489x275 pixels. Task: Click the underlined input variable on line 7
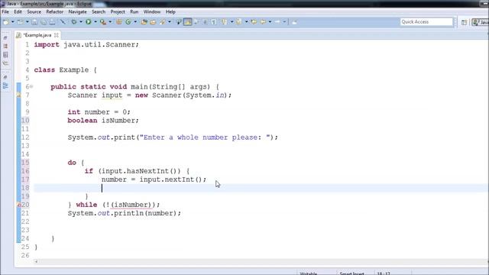coord(112,95)
